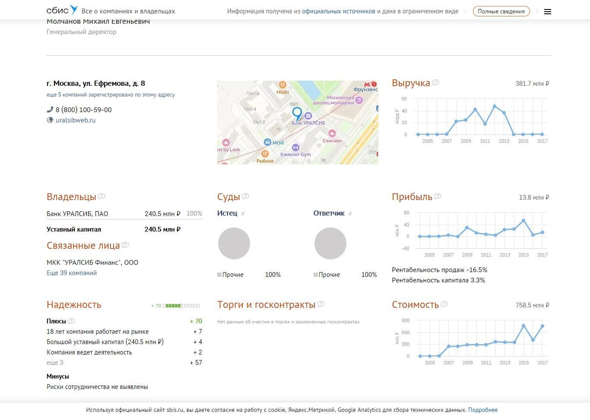This screenshot has width=590, height=420.
Task: Click the row Компания ведет деятельность
Action: [x=124, y=352]
